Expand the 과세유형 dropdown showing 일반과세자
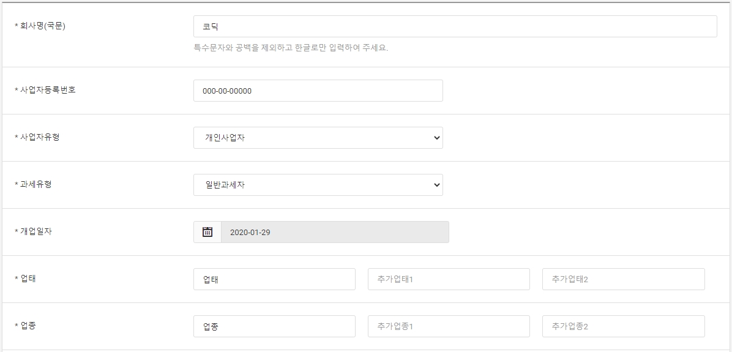 pyautogui.click(x=318, y=185)
